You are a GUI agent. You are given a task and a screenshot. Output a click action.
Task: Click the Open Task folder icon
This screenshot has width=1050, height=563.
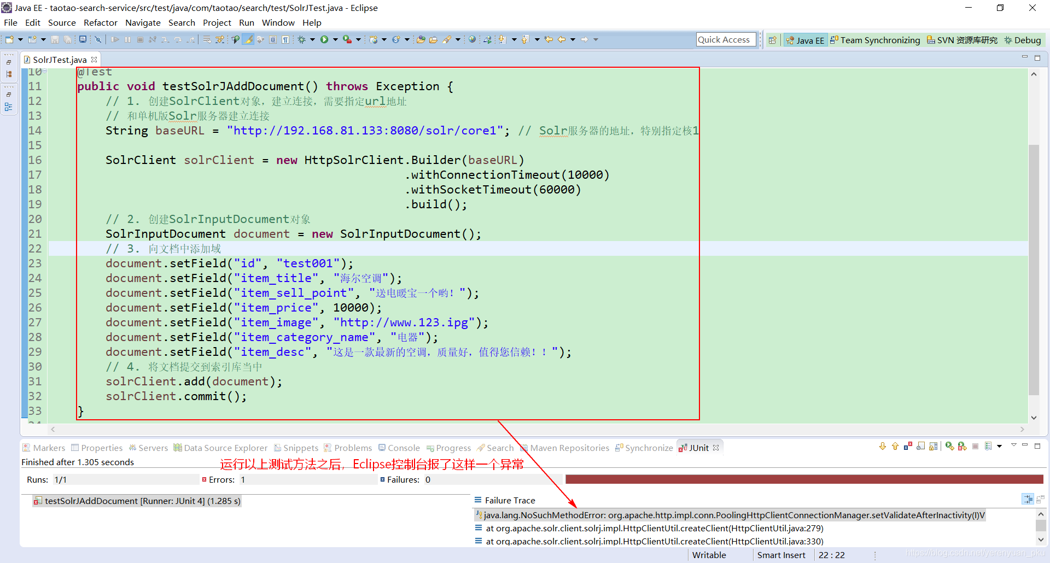click(433, 39)
